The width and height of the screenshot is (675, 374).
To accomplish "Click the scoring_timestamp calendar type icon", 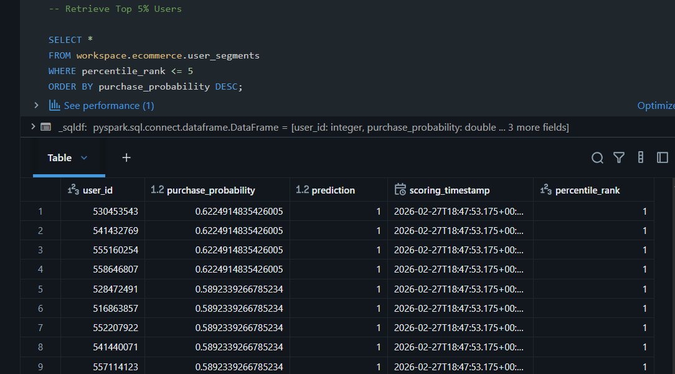I will point(400,189).
